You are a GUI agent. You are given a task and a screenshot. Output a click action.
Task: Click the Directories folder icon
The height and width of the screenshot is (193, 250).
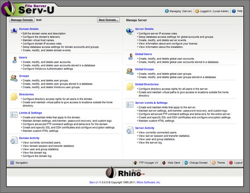coord(14,96)
